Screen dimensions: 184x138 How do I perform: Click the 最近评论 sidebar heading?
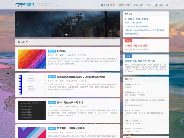click(129, 79)
